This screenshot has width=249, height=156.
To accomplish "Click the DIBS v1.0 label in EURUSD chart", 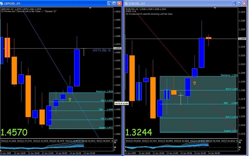I will (131, 12).
